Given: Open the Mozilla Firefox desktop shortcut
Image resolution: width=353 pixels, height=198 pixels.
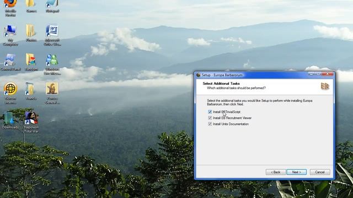Looking at the screenshot, I should pyautogui.click(x=10, y=8).
